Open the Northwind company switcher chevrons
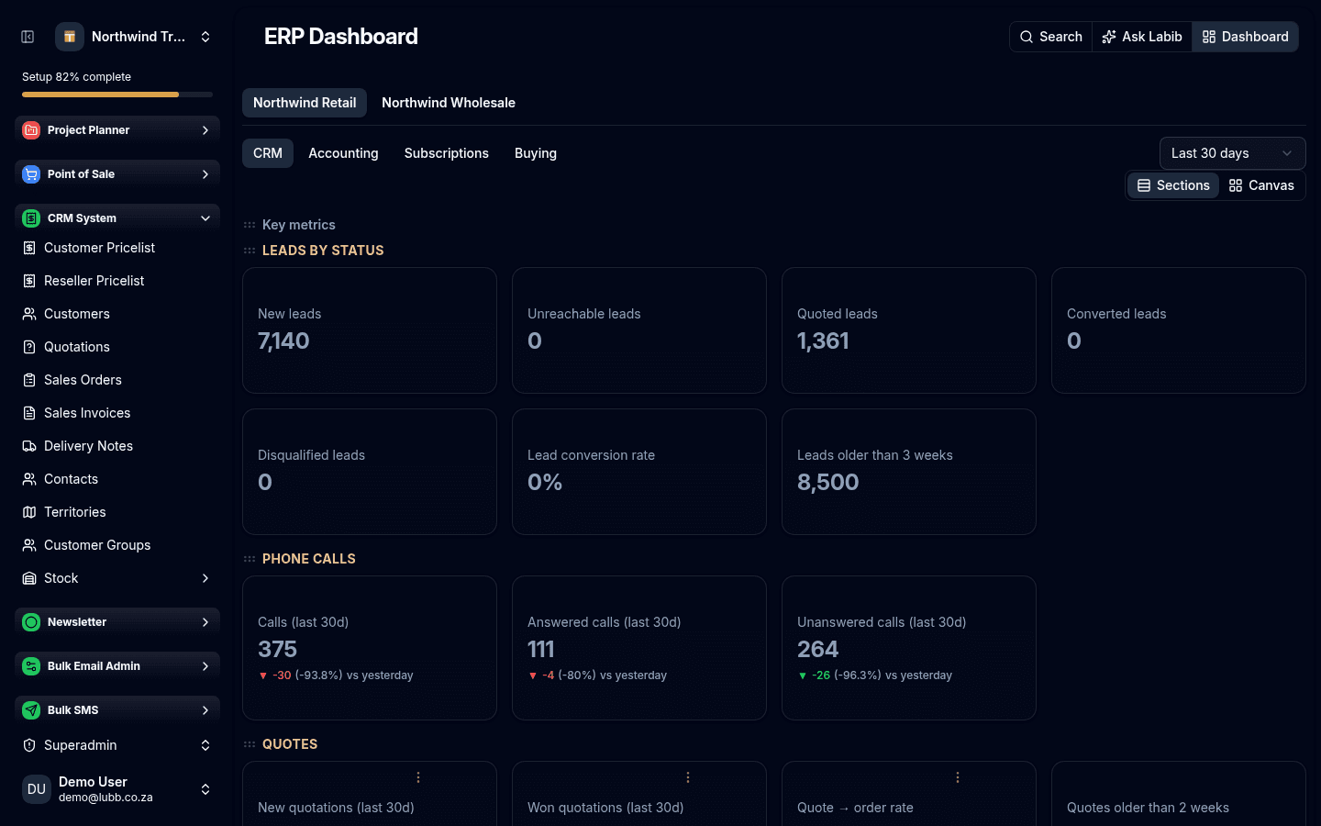The width and height of the screenshot is (1321, 826). click(x=205, y=37)
